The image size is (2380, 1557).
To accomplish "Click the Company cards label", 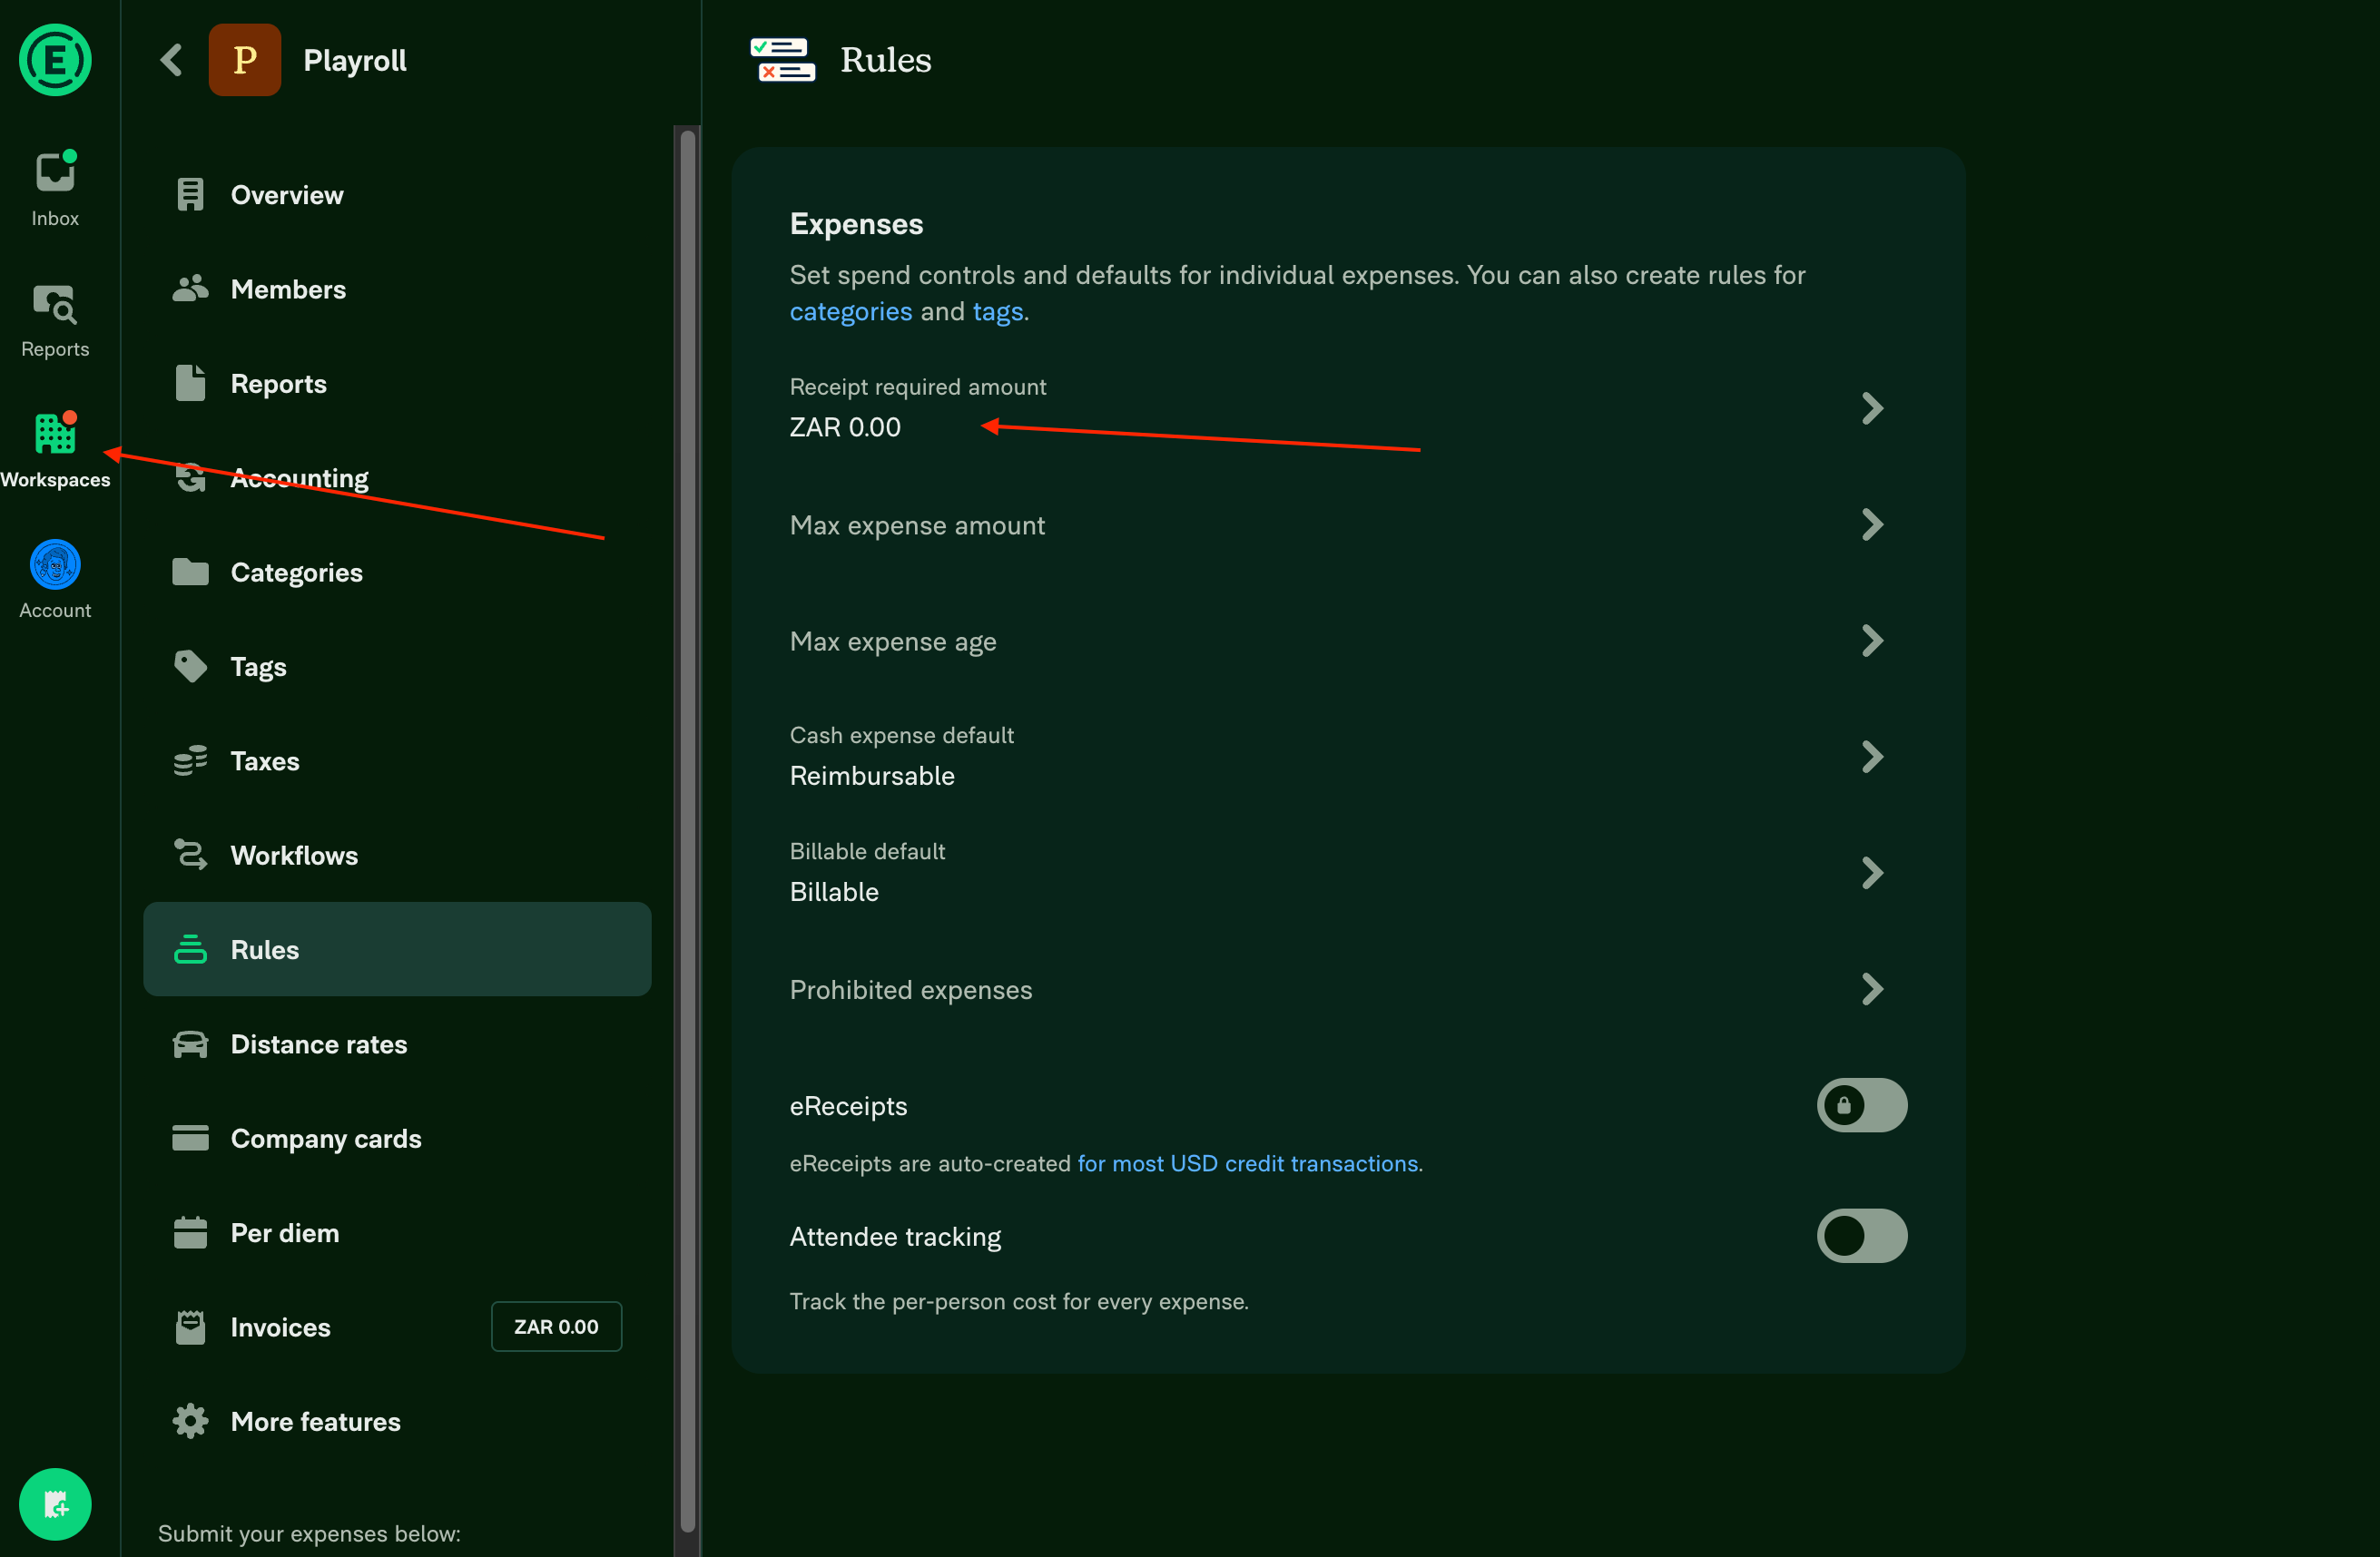I will (x=326, y=1140).
